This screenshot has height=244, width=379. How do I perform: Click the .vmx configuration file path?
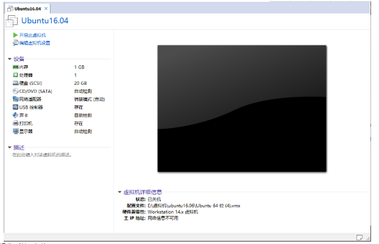[x=194, y=206]
